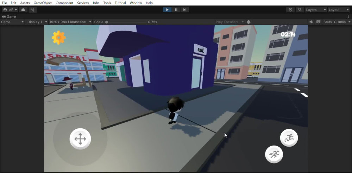This screenshot has width=352, height=173.
Task: Open the GameObject menu
Action: click(x=43, y=3)
